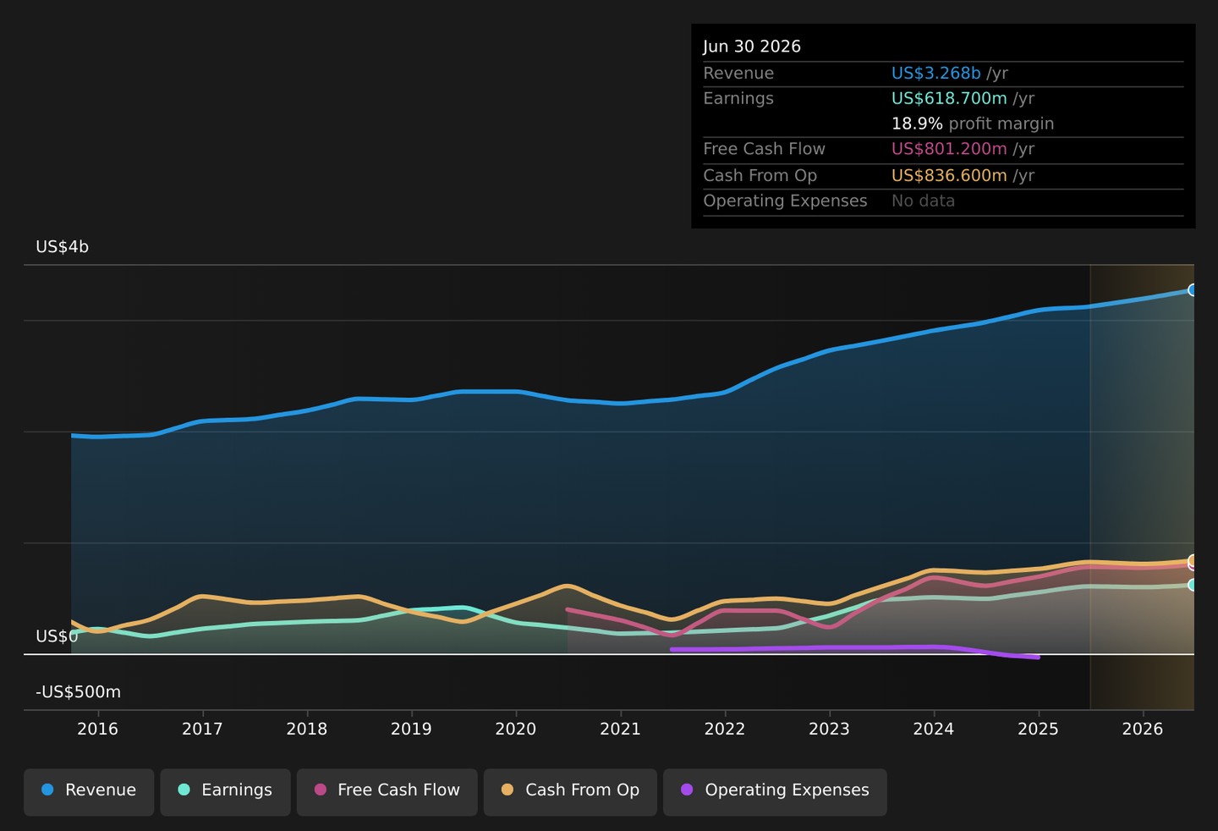Select the 2018 label on the x-axis
The width and height of the screenshot is (1218, 831).
(307, 729)
